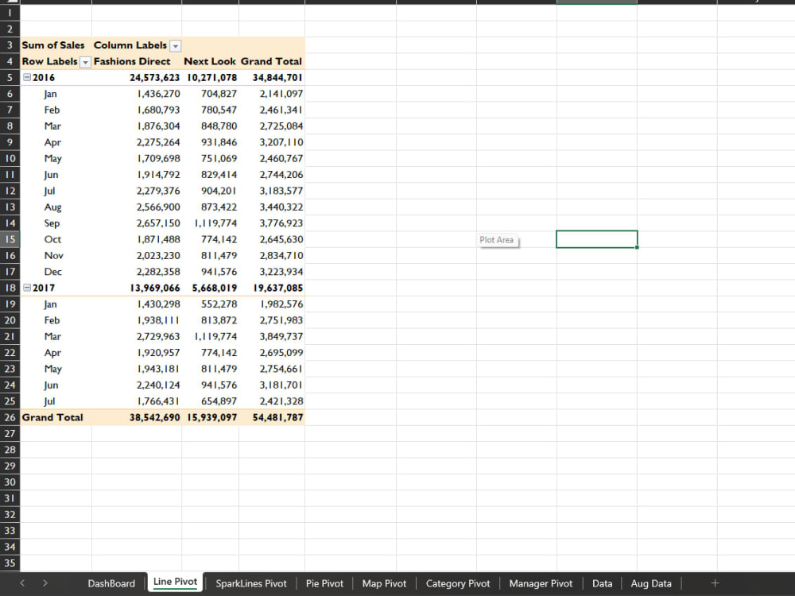Collapse the 2016 group in the pivot table
The height and width of the screenshot is (596, 795).
[25, 77]
